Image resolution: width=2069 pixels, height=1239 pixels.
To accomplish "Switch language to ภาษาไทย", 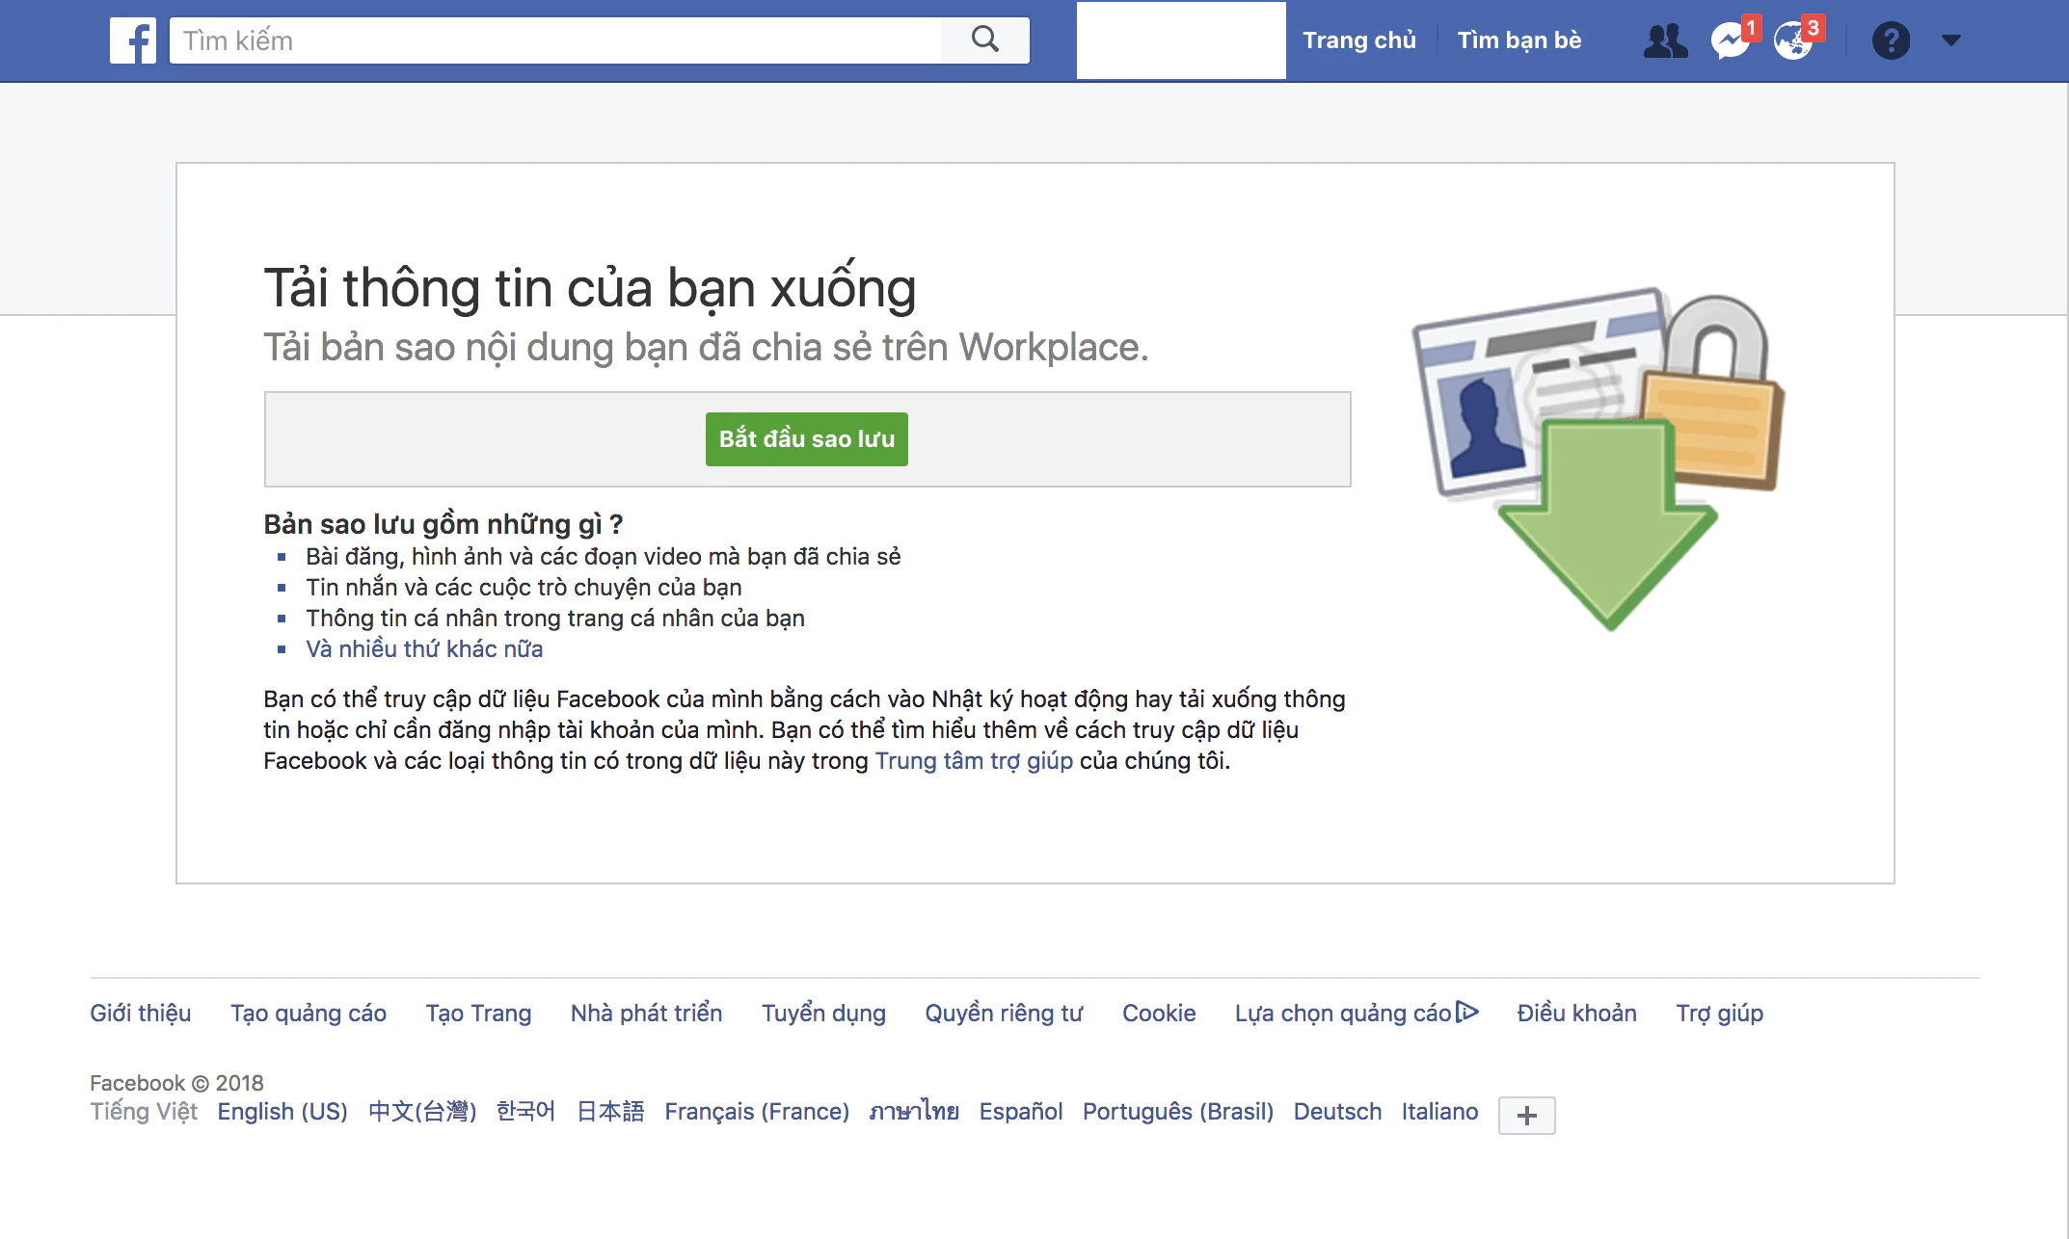I will [914, 1112].
